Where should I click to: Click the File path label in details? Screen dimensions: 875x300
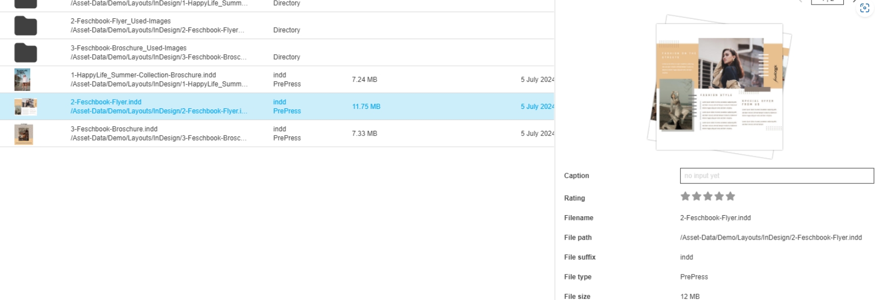[578, 238]
